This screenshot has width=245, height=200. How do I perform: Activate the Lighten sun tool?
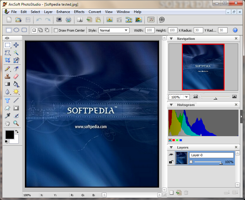(x=16, y=92)
